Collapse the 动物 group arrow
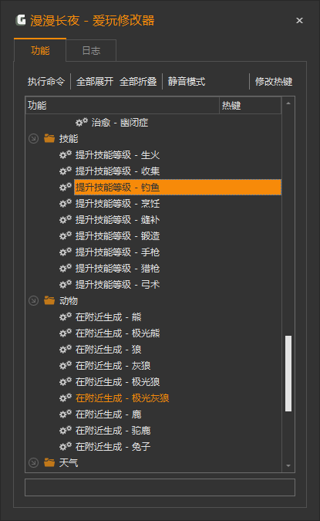The width and height of the screenshot is (320, 521). [x=33, y=300]
